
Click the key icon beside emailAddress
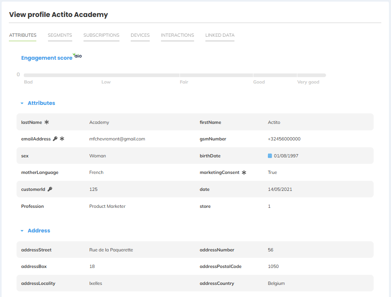pos(55,139)
